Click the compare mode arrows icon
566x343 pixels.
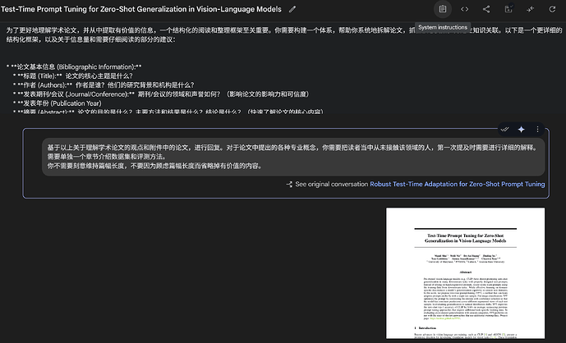[x=530, y=9]
